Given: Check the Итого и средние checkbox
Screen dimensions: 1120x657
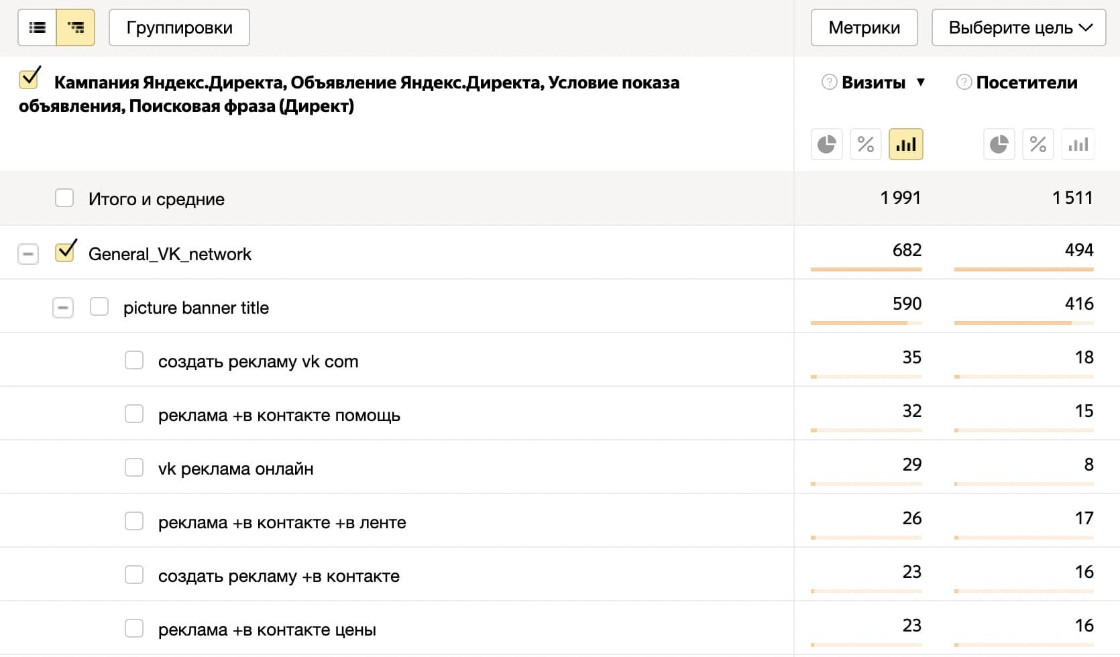Looking at the screenshot, I should (x=64, y=198).
